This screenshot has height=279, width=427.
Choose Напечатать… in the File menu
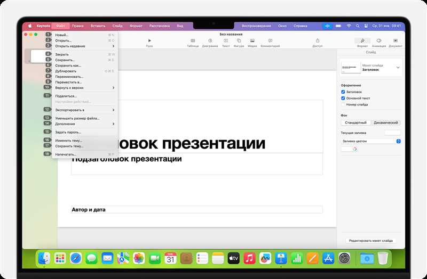[85, 154]
